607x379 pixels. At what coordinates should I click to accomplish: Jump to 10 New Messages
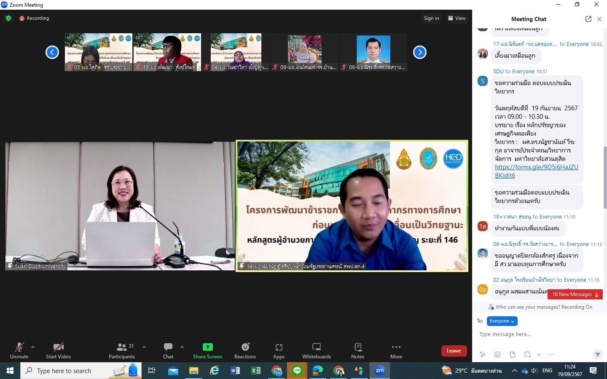pyautogui.click(x=575, y=294)
